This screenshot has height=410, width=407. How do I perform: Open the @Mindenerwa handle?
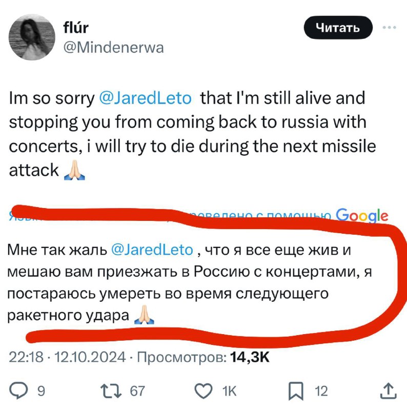click(113, 48)
